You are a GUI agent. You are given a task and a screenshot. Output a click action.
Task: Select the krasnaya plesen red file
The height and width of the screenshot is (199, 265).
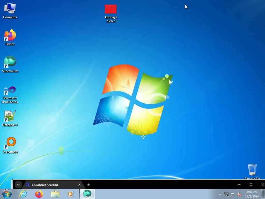[111, 13]
